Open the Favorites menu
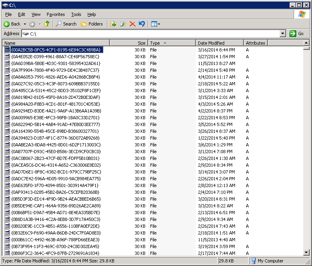 pos(56,14)
